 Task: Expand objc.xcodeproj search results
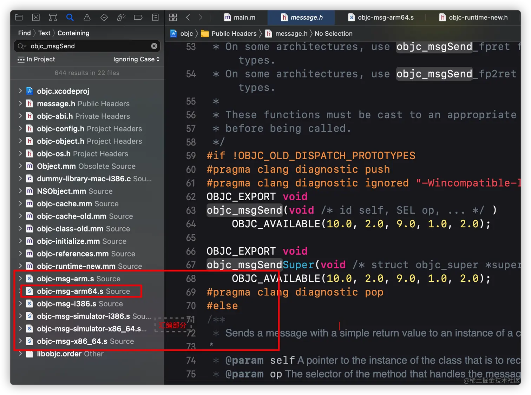(x=20, y=91)
